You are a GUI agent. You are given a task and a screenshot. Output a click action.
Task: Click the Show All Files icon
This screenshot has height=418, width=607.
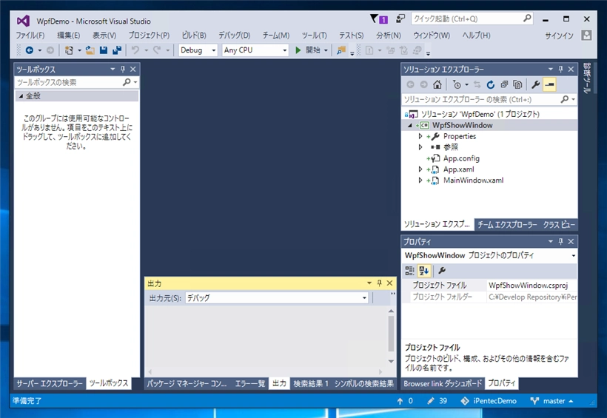tap(517, 84)
